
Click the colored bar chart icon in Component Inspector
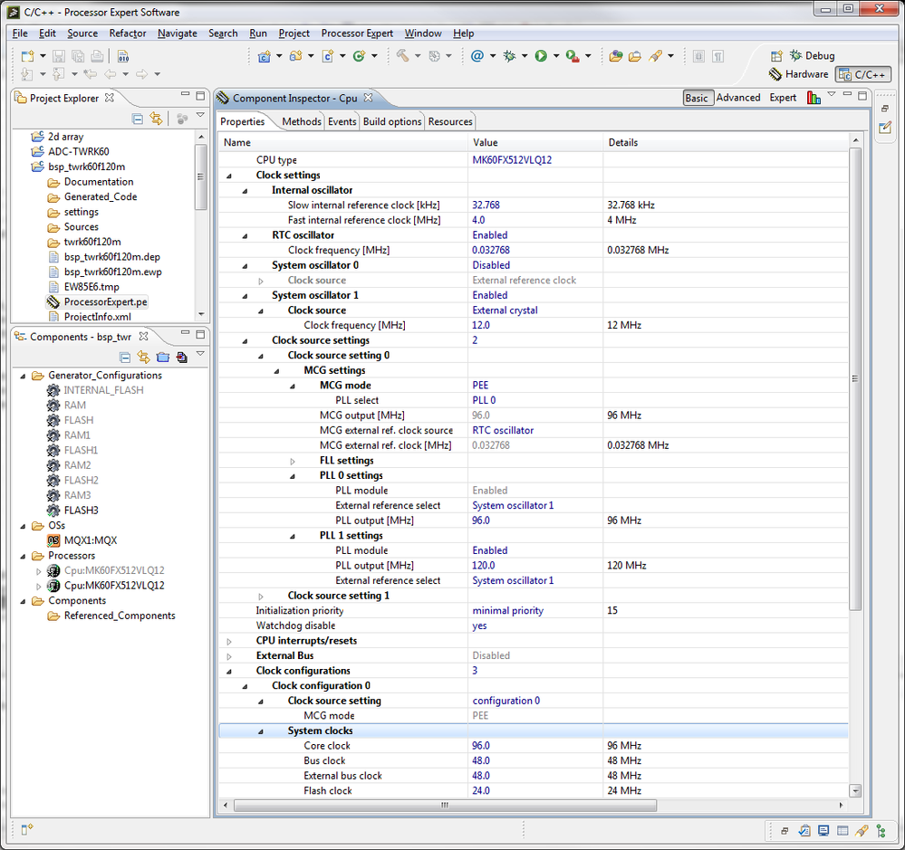[814, 98]
